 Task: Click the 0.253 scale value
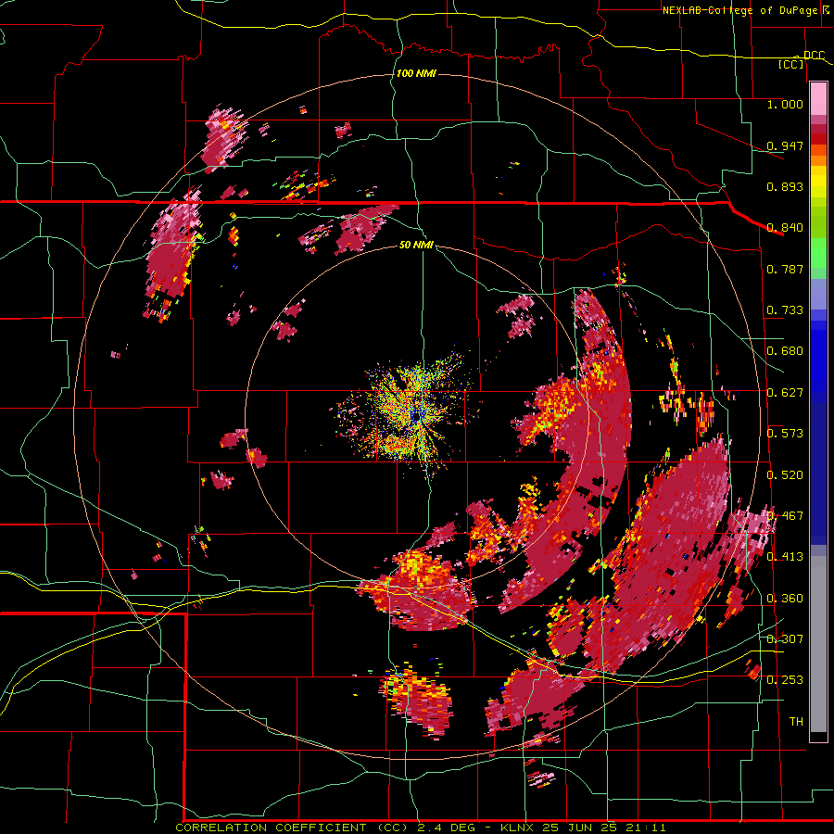click(785, 680)
